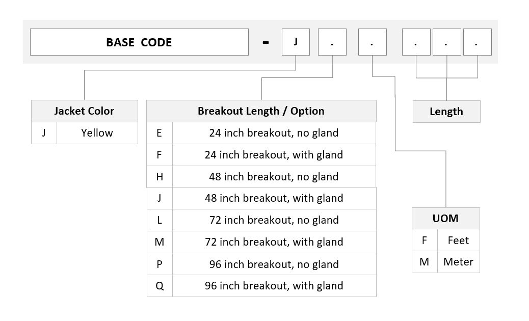Image resolution: width=529 pixels, height=321 pixels.
Task: Pick 48 inch breakout, with gland option
Action: [261, 198]
